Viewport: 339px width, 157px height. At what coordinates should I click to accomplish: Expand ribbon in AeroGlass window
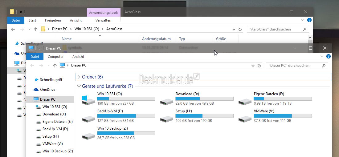pos(303,20)
